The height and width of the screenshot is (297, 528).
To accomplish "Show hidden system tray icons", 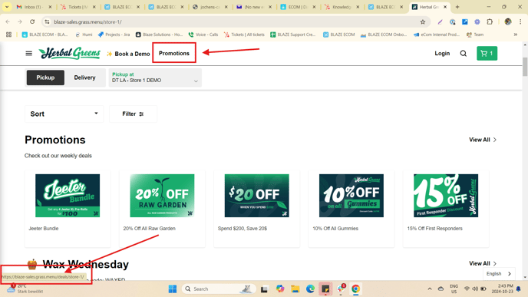I will (x=430, y=289).
